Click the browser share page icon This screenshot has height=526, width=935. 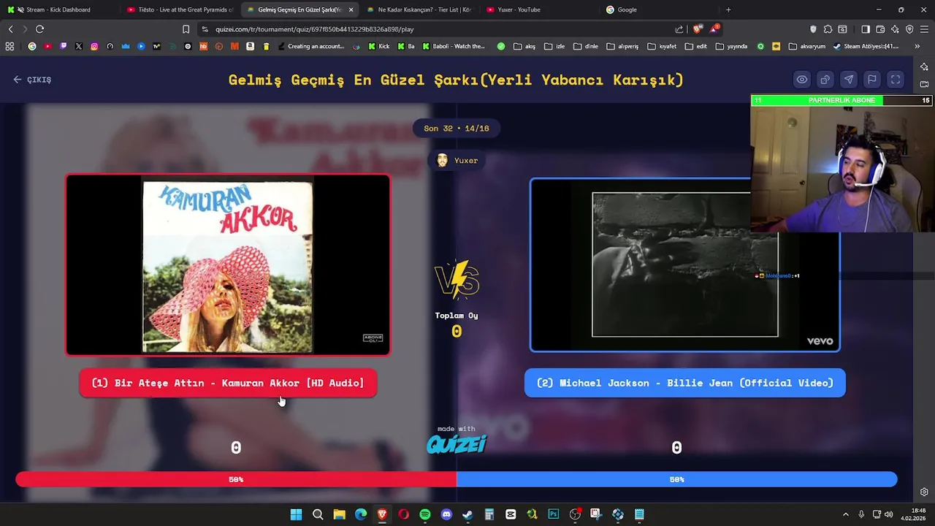[x=679, y=29]
